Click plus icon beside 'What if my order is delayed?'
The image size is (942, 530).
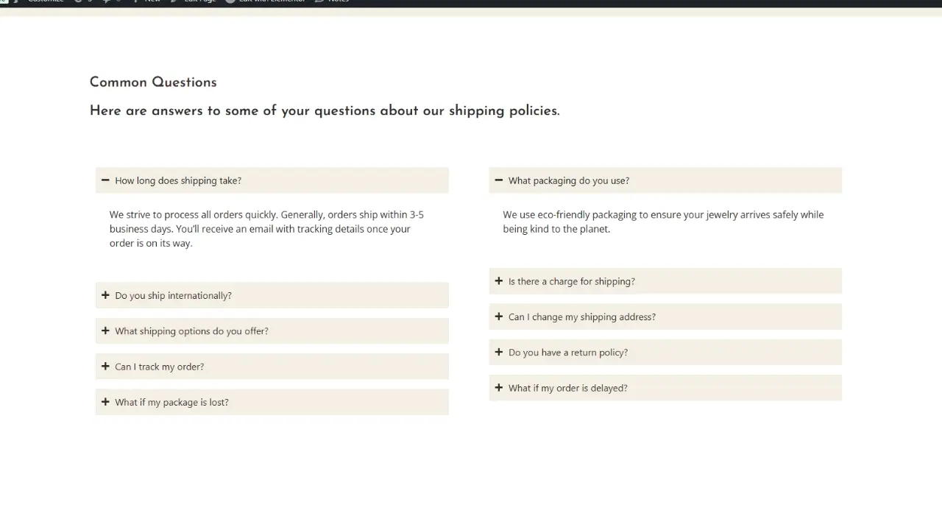pos(499,388)
